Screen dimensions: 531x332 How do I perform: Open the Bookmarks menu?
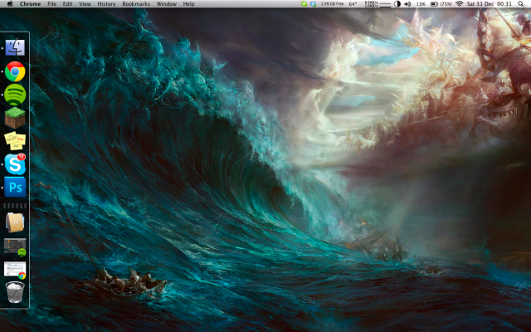click(136, 4)
